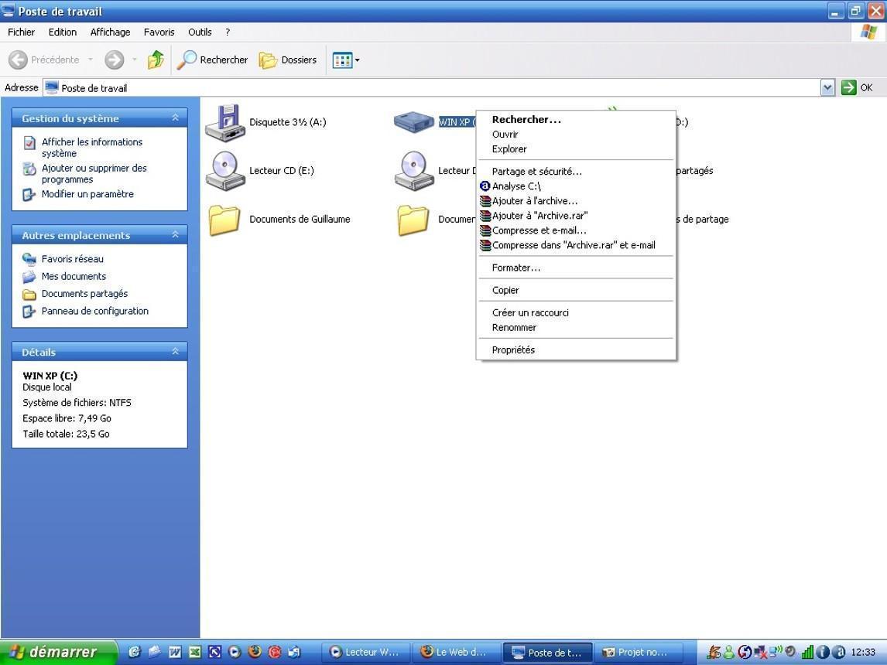
Task: Open Documents de Guillaume folder
Action: pos(225,220)
